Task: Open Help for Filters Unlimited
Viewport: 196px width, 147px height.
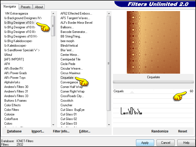Action: (x=186, y=143)
